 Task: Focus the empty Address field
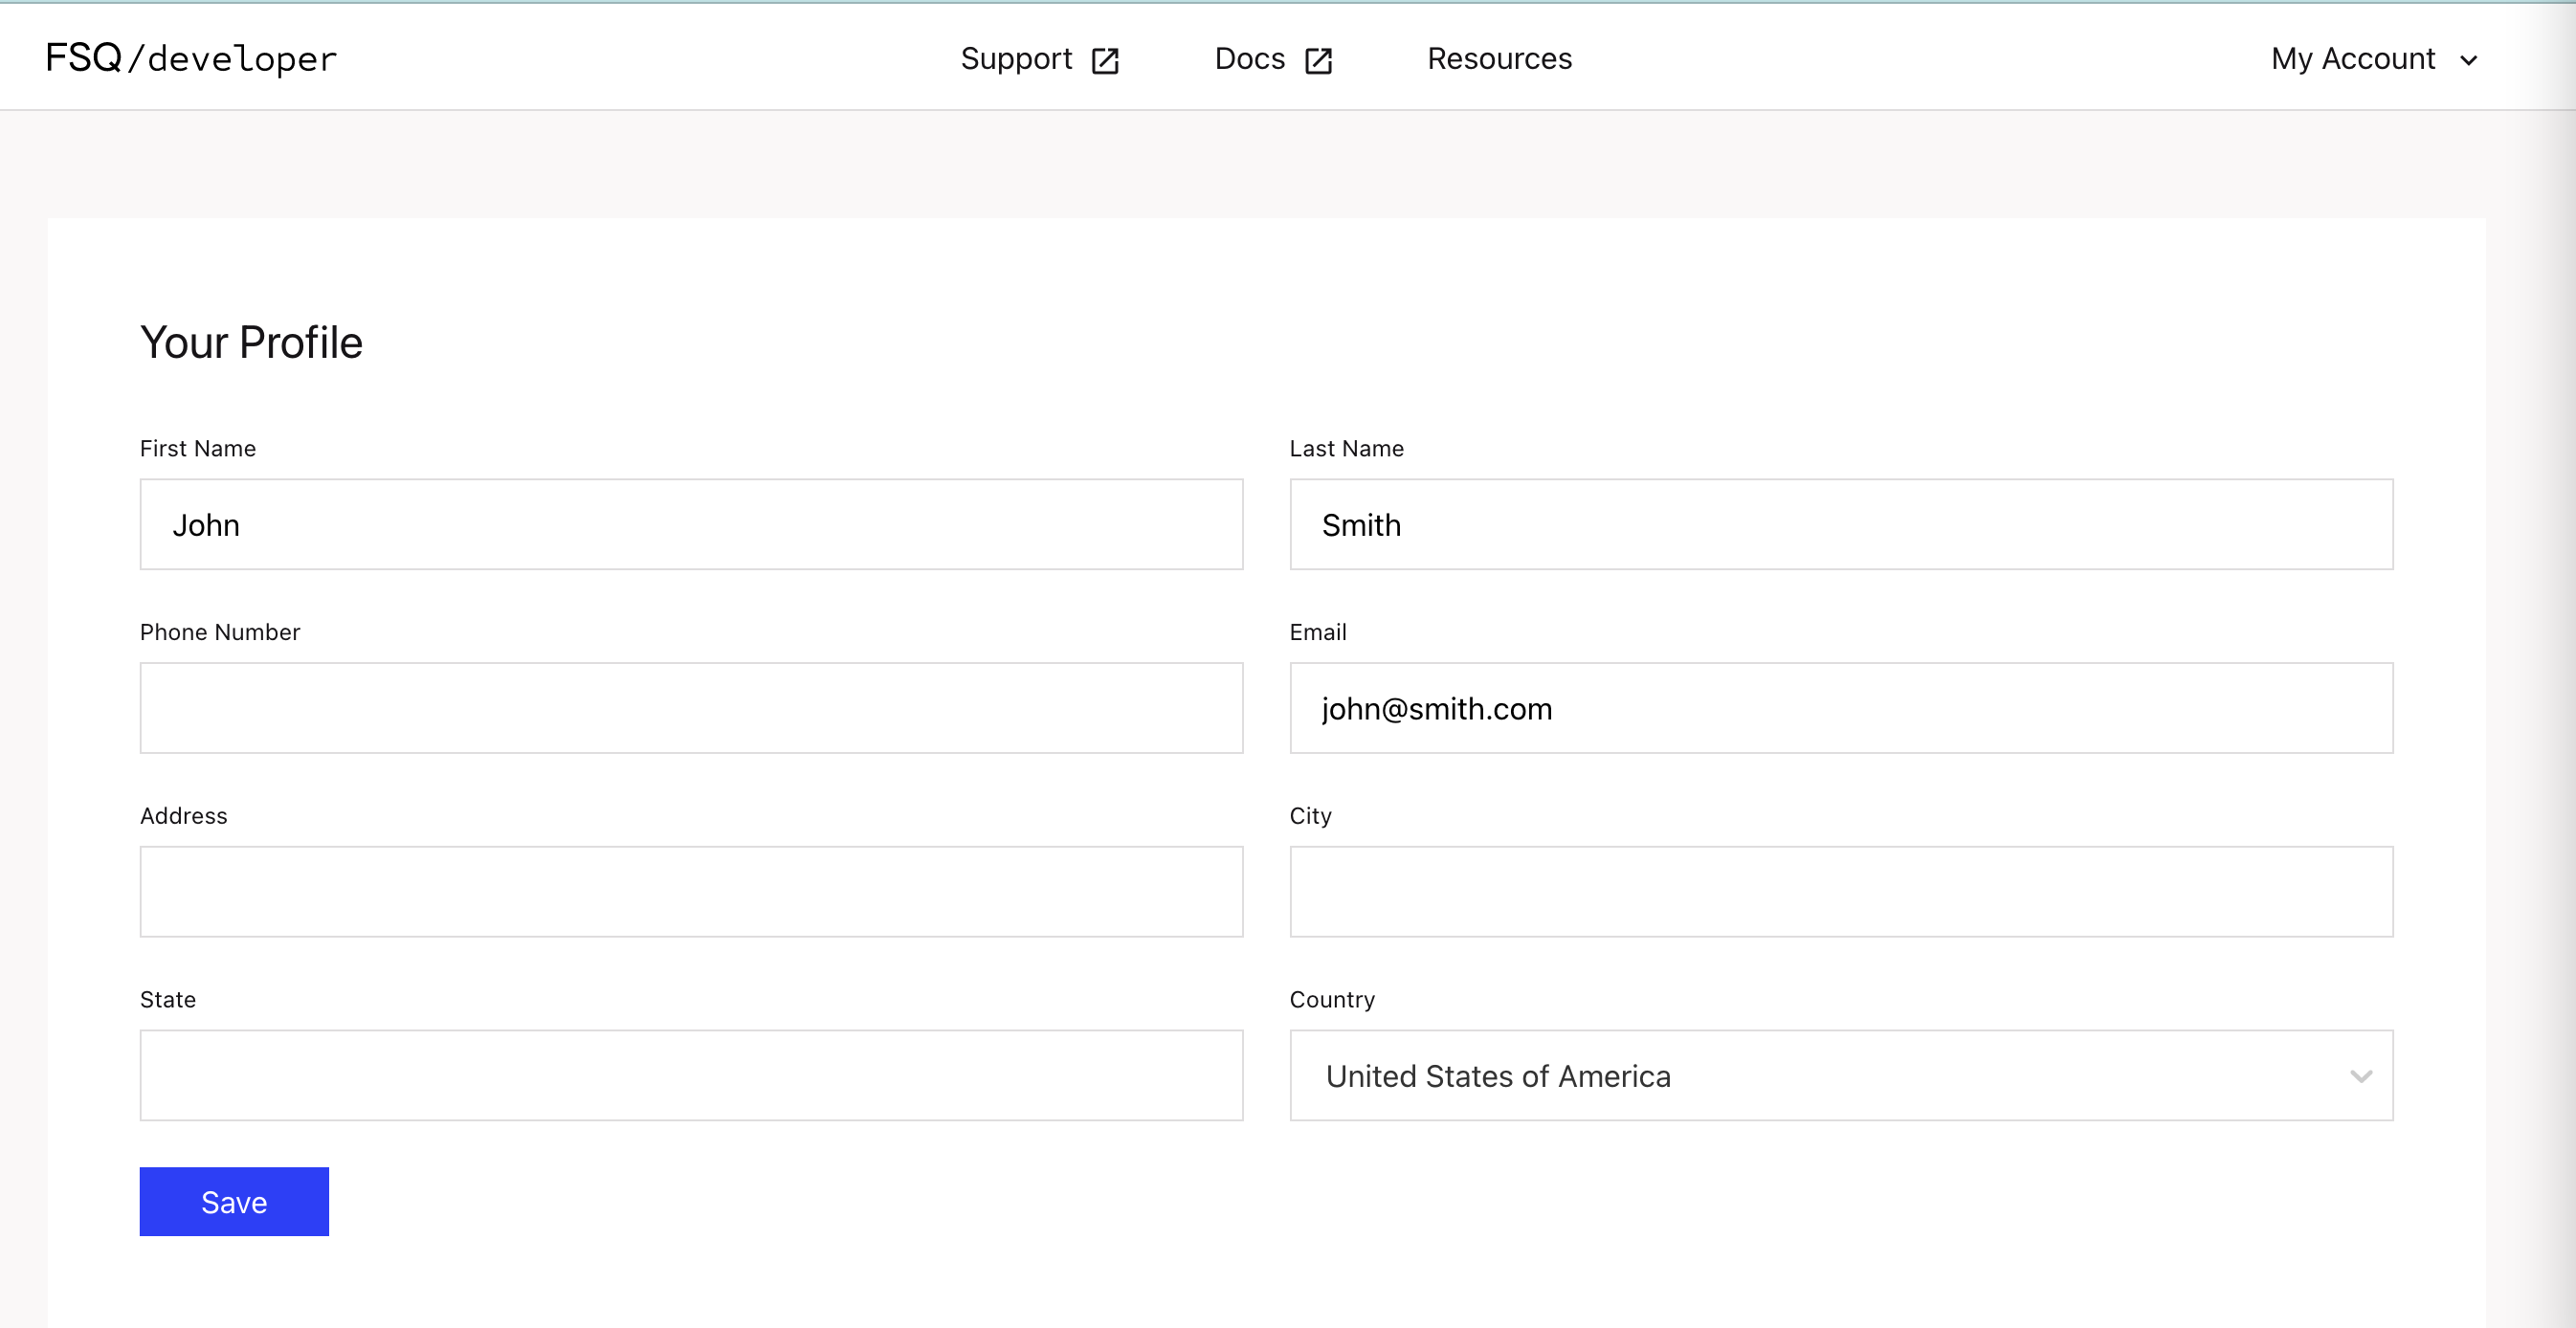691,892
